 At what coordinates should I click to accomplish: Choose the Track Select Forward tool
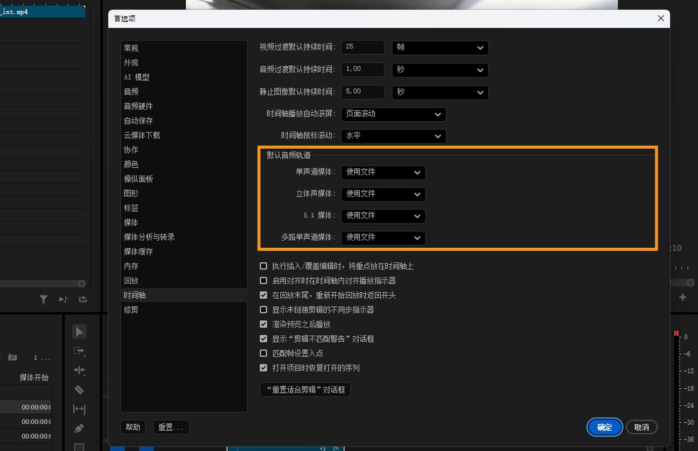(x=79, y=351)
